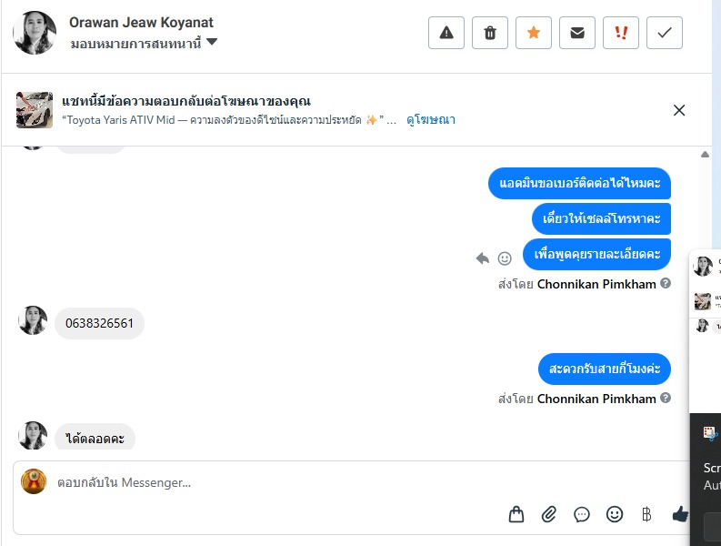This screenshot has width=721, height=546.
Task: Click the baht payment request icon
Action: pyautogui.click(x=646, y=515)
